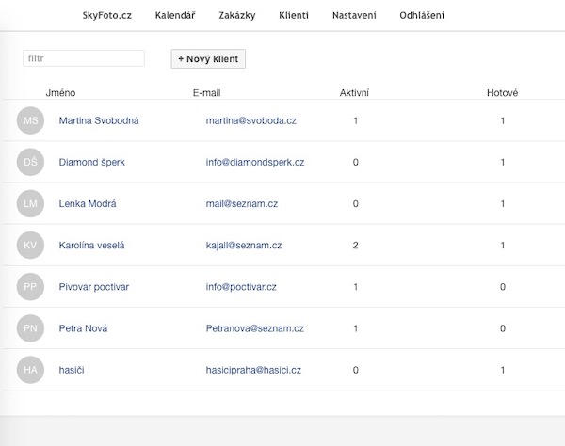565x446 pixels.
Task: Click the HA avatar for hasiči
Action: [x=30, y=370]
